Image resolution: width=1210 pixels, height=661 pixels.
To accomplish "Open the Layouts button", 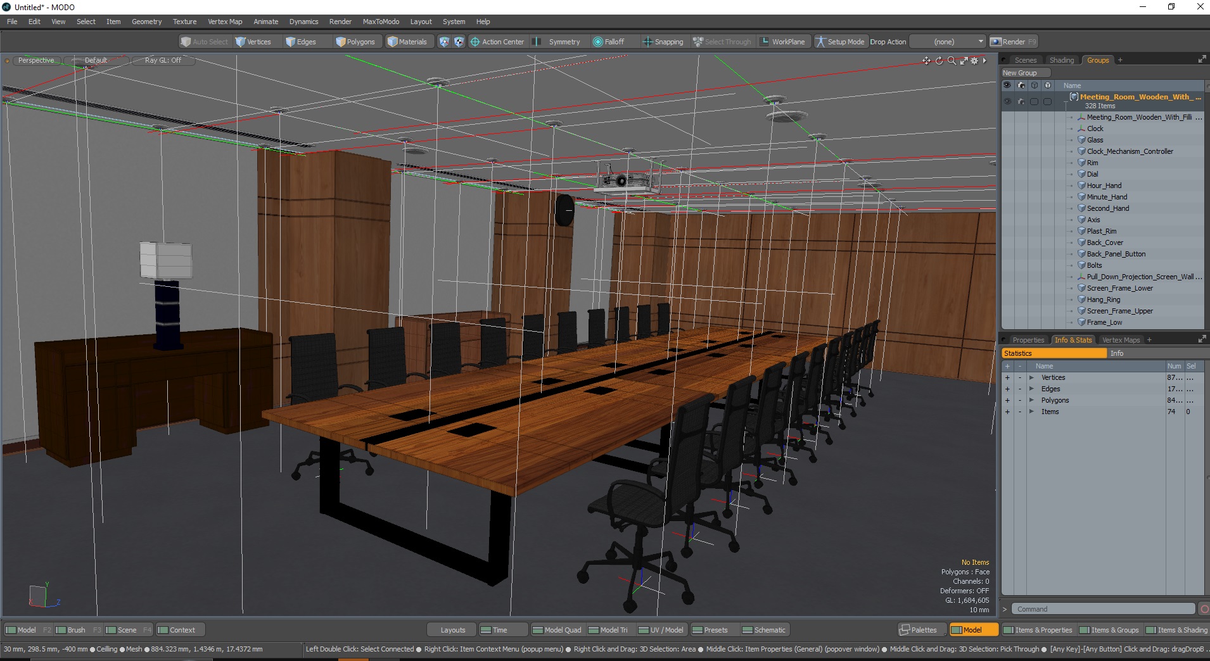I will [x=452, y=630].
